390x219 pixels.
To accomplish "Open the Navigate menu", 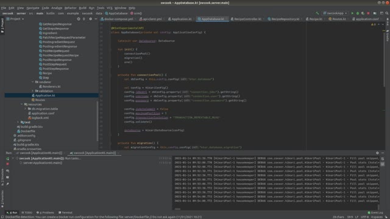I will tap(33, 8).
